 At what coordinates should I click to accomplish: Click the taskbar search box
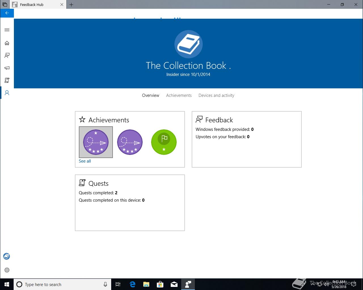pos(62,284)
